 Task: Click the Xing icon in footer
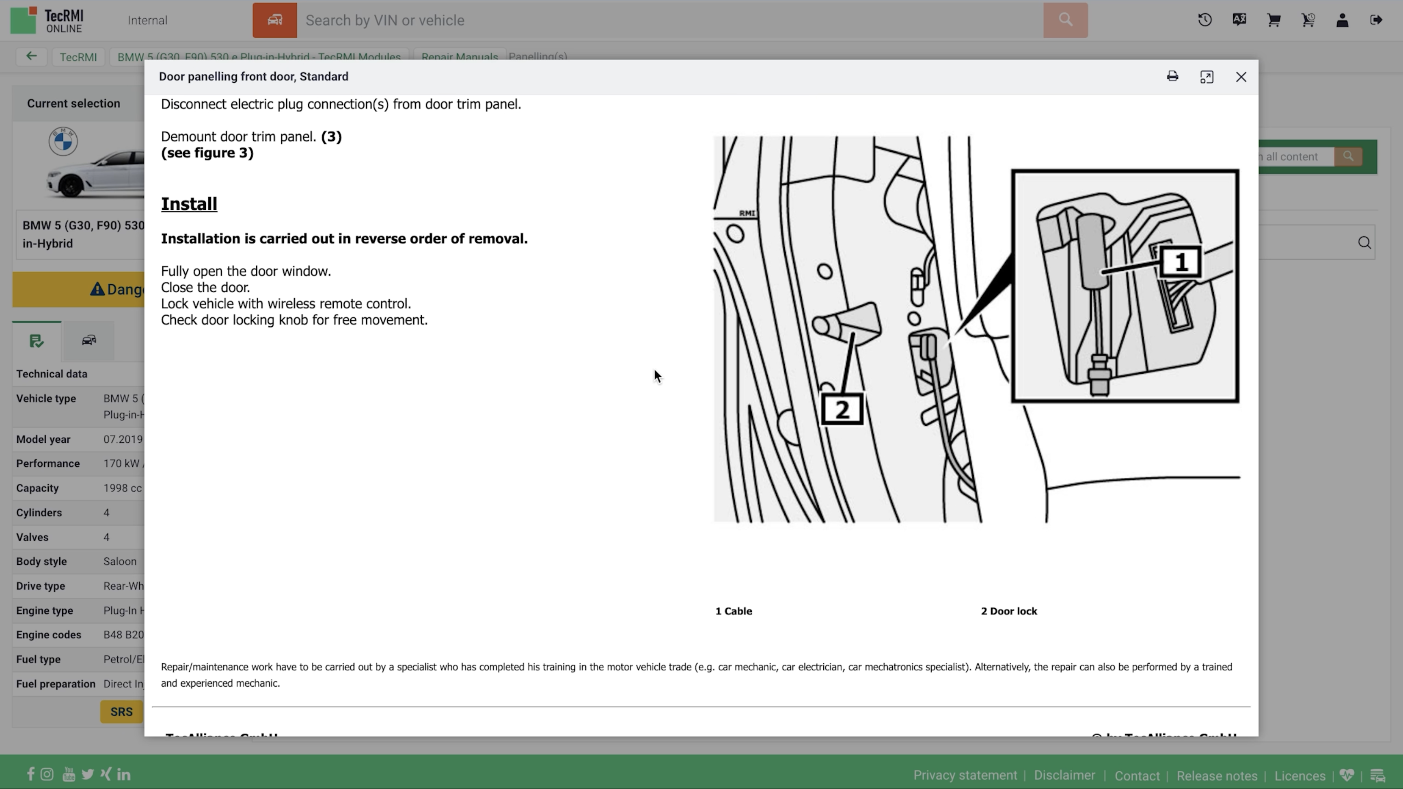(x=106, y=774)
